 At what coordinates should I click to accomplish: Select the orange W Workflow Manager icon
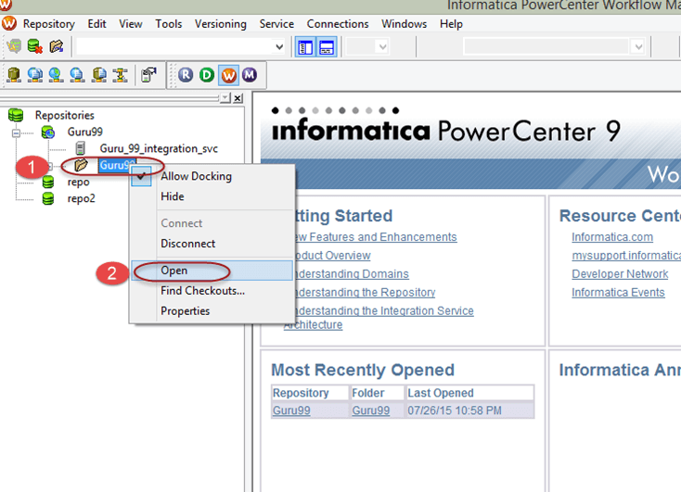(228, 75)
